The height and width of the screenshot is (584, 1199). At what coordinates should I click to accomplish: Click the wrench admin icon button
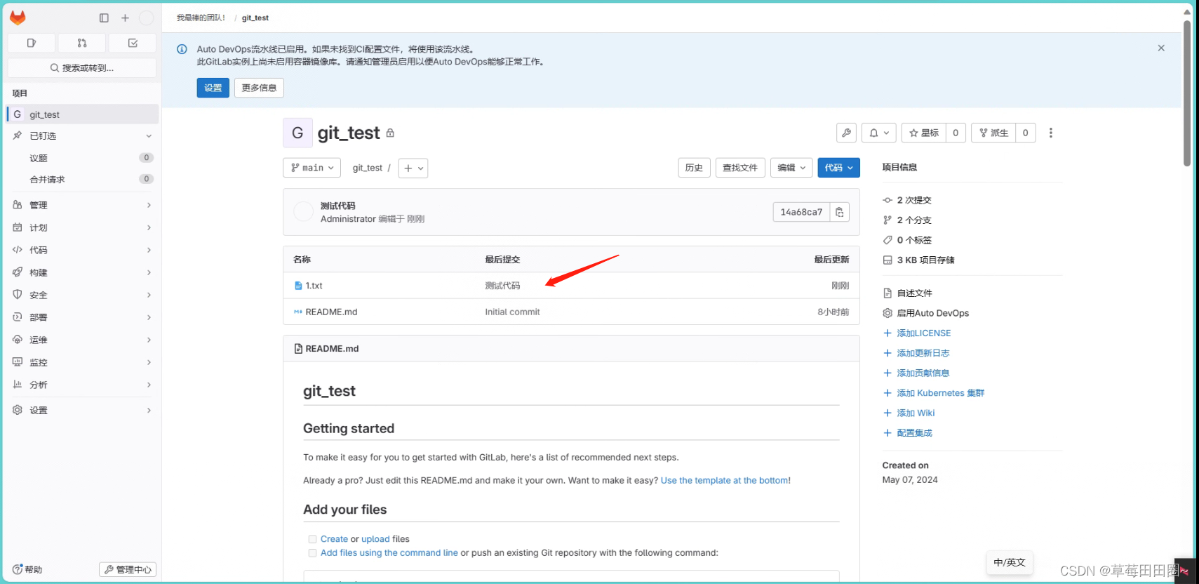pyautogui.click(x=846, y=133)
